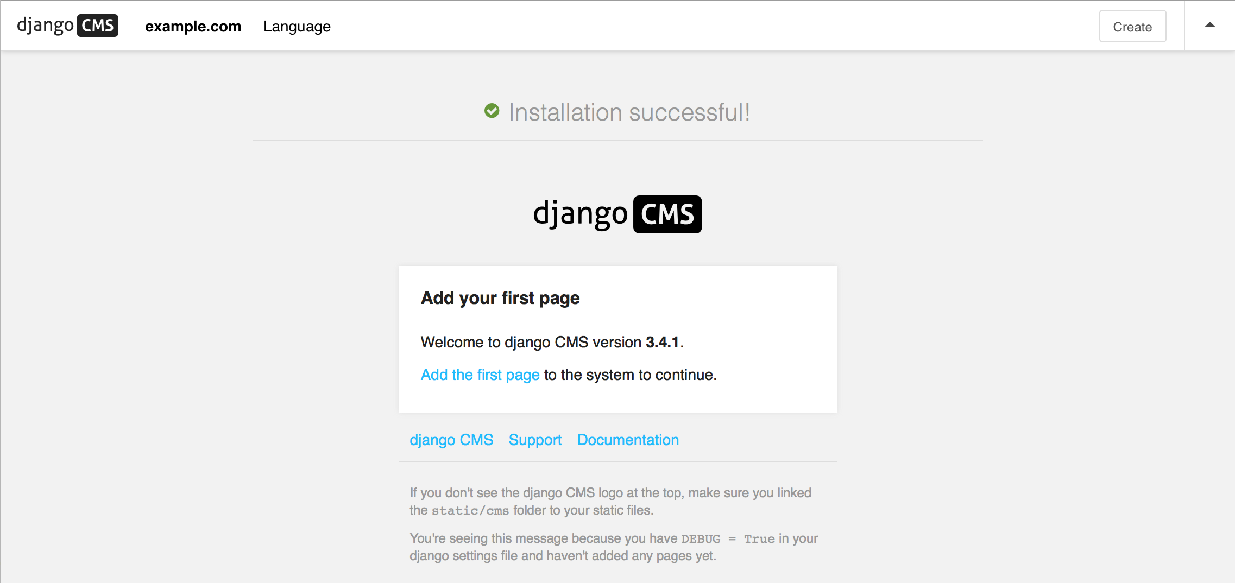The image size is (1235, 583).
Task: Click the green success checkmark icon
Action: (492, 111)
